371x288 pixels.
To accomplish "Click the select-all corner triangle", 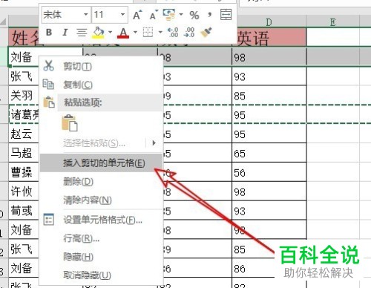I will (4, 22).
